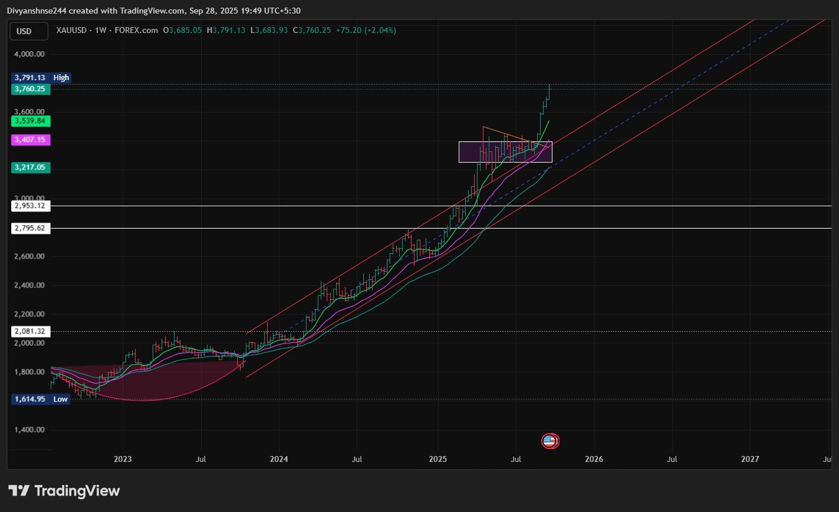Image resolution: width=839 pixels, height=512 pixels.
Task: Click the 1,400.00 price axis value
Action: point(29,430)
